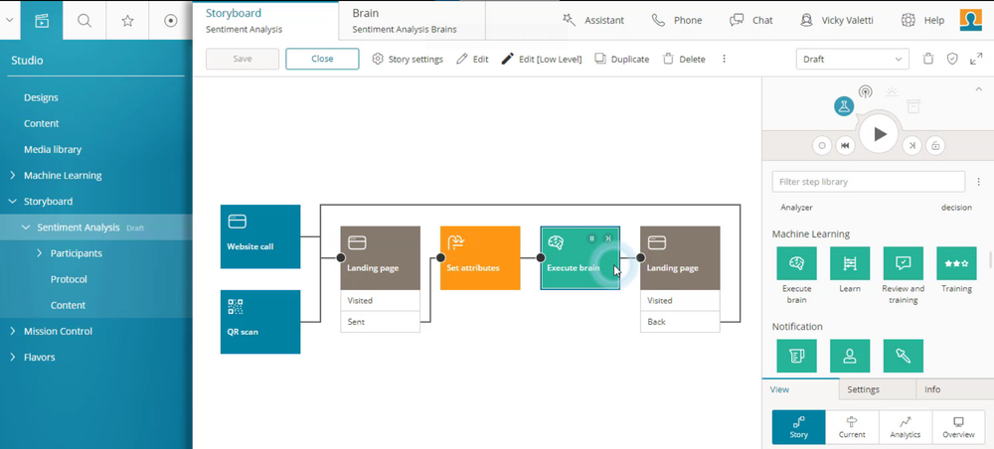Select the QR scan step

click(260, 322)
